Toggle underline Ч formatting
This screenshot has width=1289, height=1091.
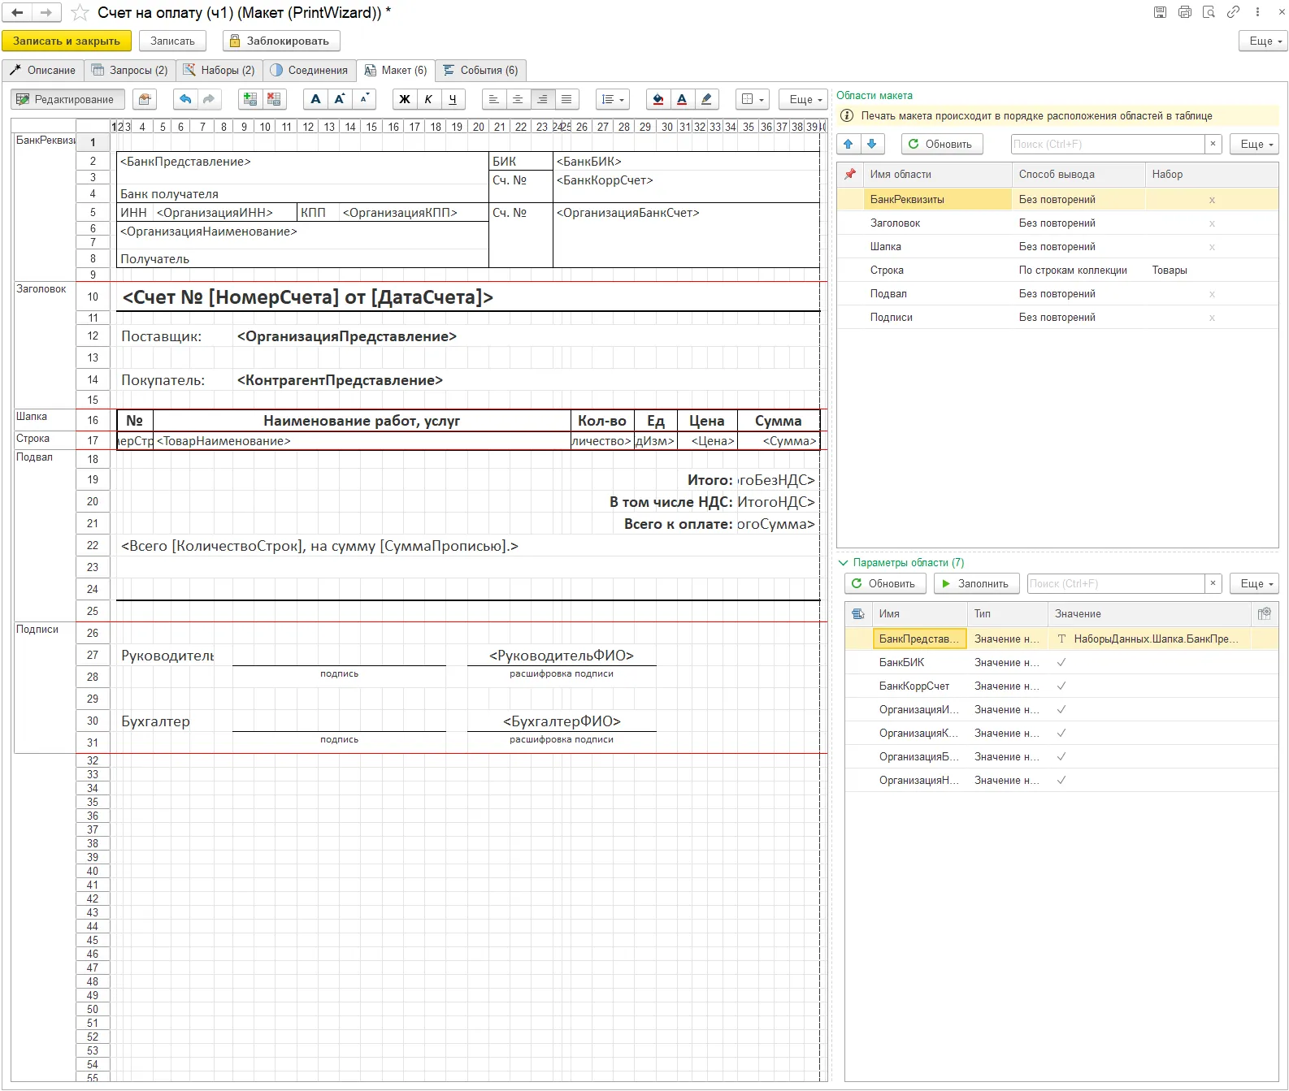coord(453,99)
